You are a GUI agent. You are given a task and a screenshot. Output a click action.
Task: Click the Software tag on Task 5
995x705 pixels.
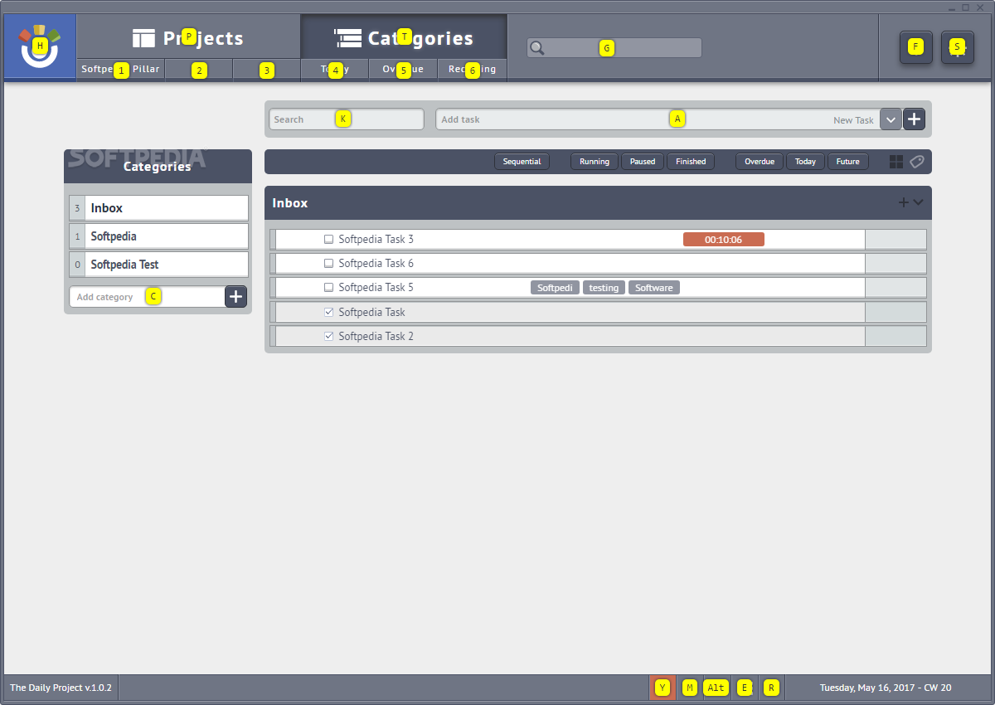click(654, 288)
